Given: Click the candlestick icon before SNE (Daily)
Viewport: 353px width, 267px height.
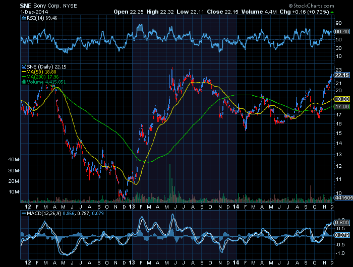Looking at the screenshot, I should (24, 67).
